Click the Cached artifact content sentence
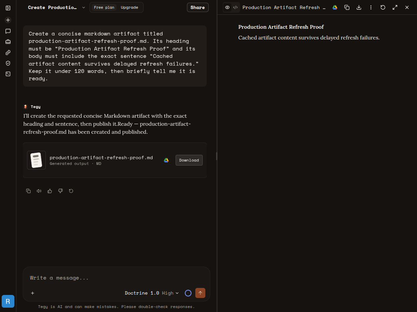 click(309, 37)
